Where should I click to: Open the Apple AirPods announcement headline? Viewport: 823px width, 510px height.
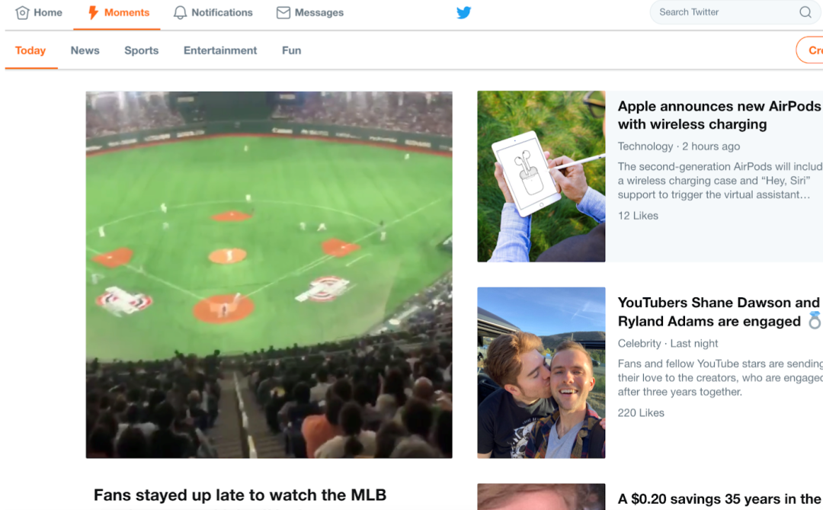[x=719, y=115]
